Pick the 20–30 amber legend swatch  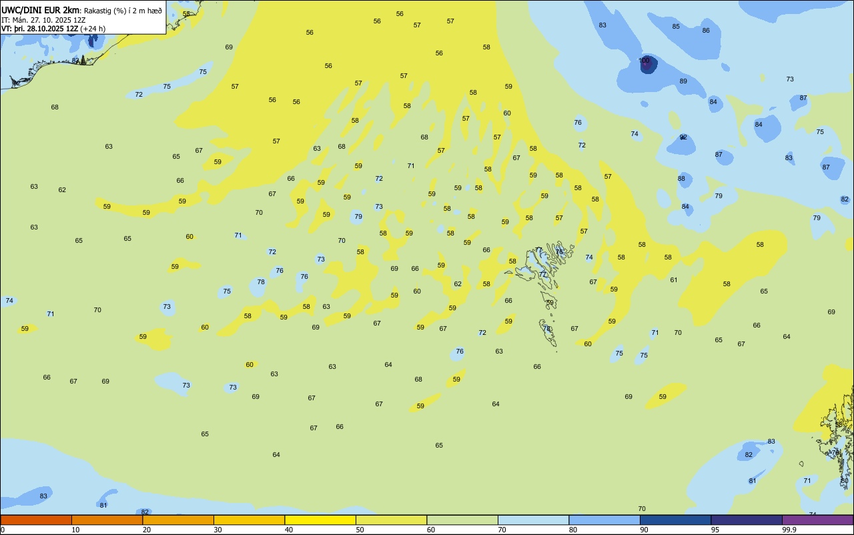point(178,520)
